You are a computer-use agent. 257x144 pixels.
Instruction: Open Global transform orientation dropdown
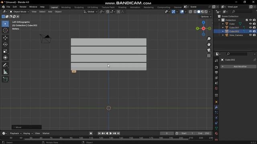pos(90,12)
